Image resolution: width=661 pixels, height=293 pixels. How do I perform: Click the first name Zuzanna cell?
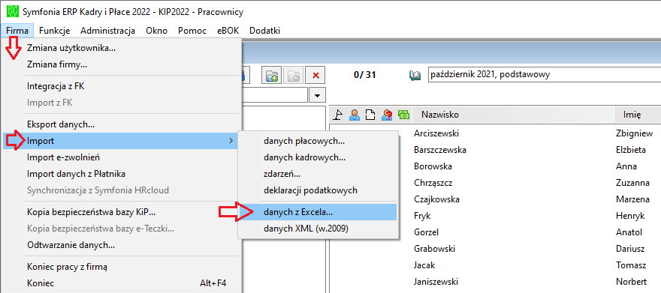pyautogui.click(x=632, y=183)
